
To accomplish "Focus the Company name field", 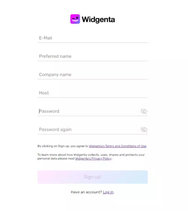I will (x=92, y=75).
